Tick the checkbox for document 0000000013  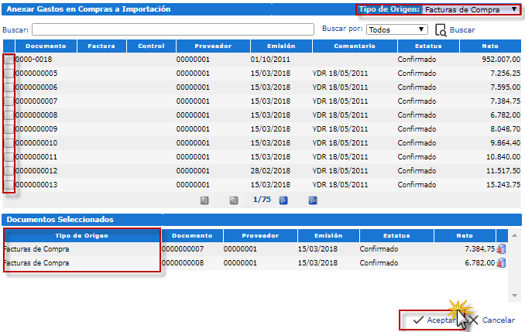click(9, 185)
